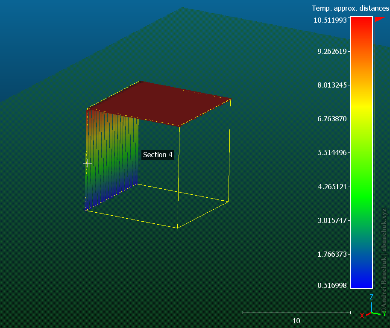The width and height of the screenshot is (390, 328).
Task: Click the 8.013245 scale tick label
Action: 331,85
